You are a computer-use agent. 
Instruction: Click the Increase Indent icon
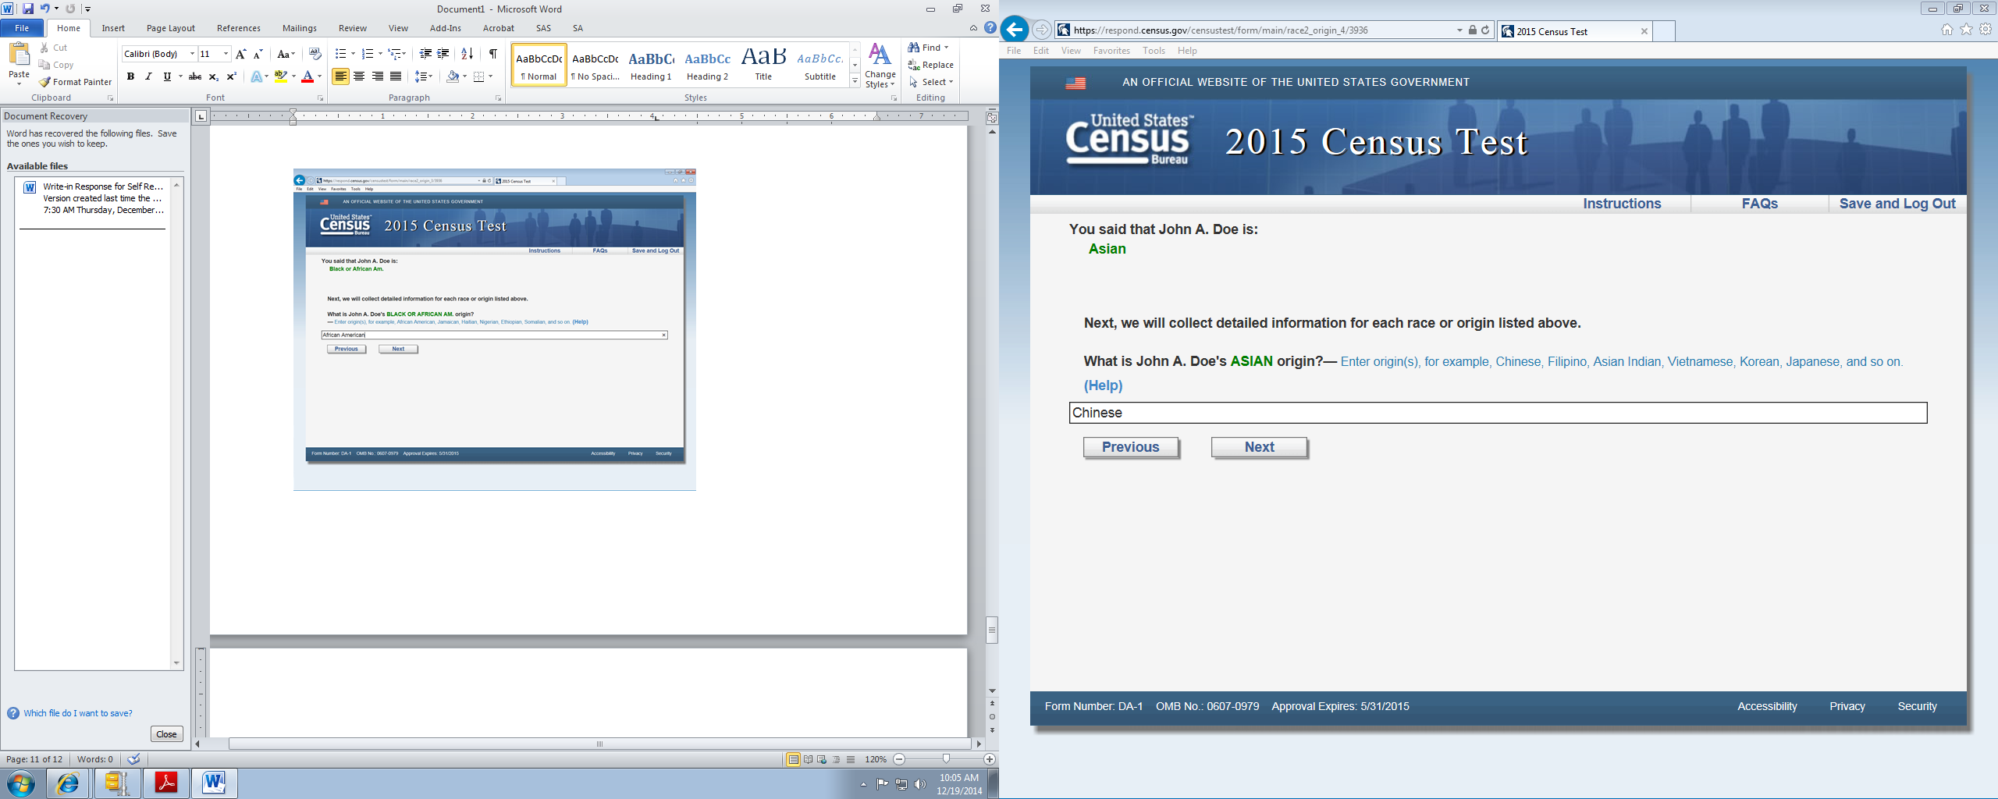coord(443,54)
